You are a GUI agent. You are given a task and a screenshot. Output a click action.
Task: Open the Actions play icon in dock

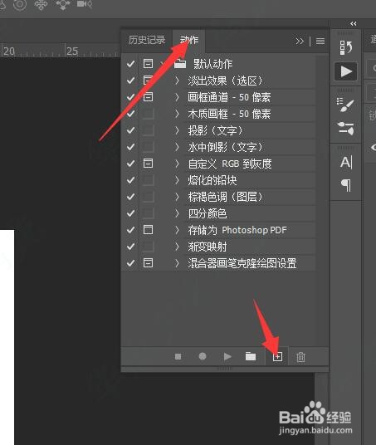click(345, 71)
